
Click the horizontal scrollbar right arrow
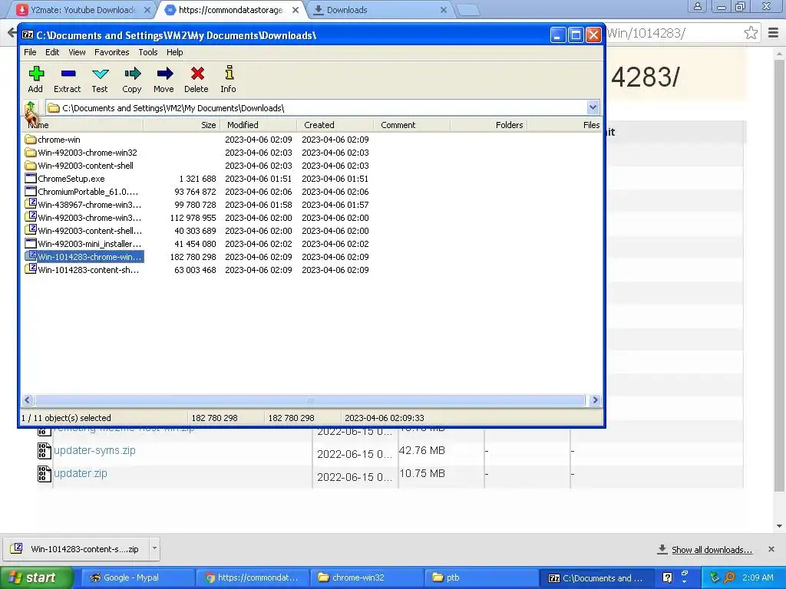(595, 400)
